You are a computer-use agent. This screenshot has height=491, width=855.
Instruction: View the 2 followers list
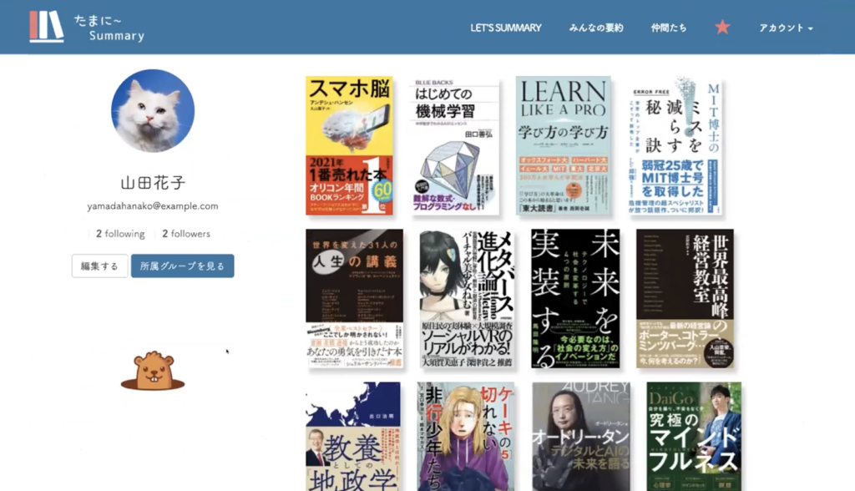coord(186,234)
